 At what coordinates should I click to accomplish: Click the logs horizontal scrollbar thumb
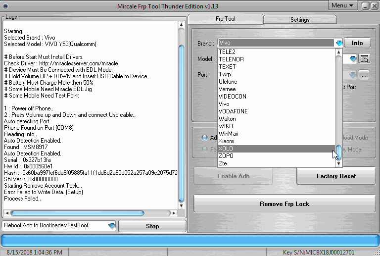click(x=77, y=213)
